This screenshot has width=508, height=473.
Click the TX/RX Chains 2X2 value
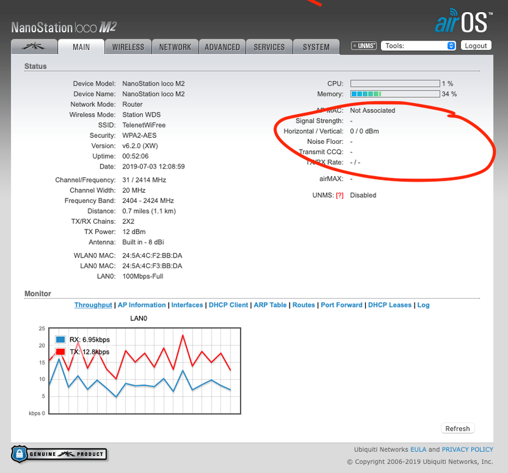[x=128, y=221]
